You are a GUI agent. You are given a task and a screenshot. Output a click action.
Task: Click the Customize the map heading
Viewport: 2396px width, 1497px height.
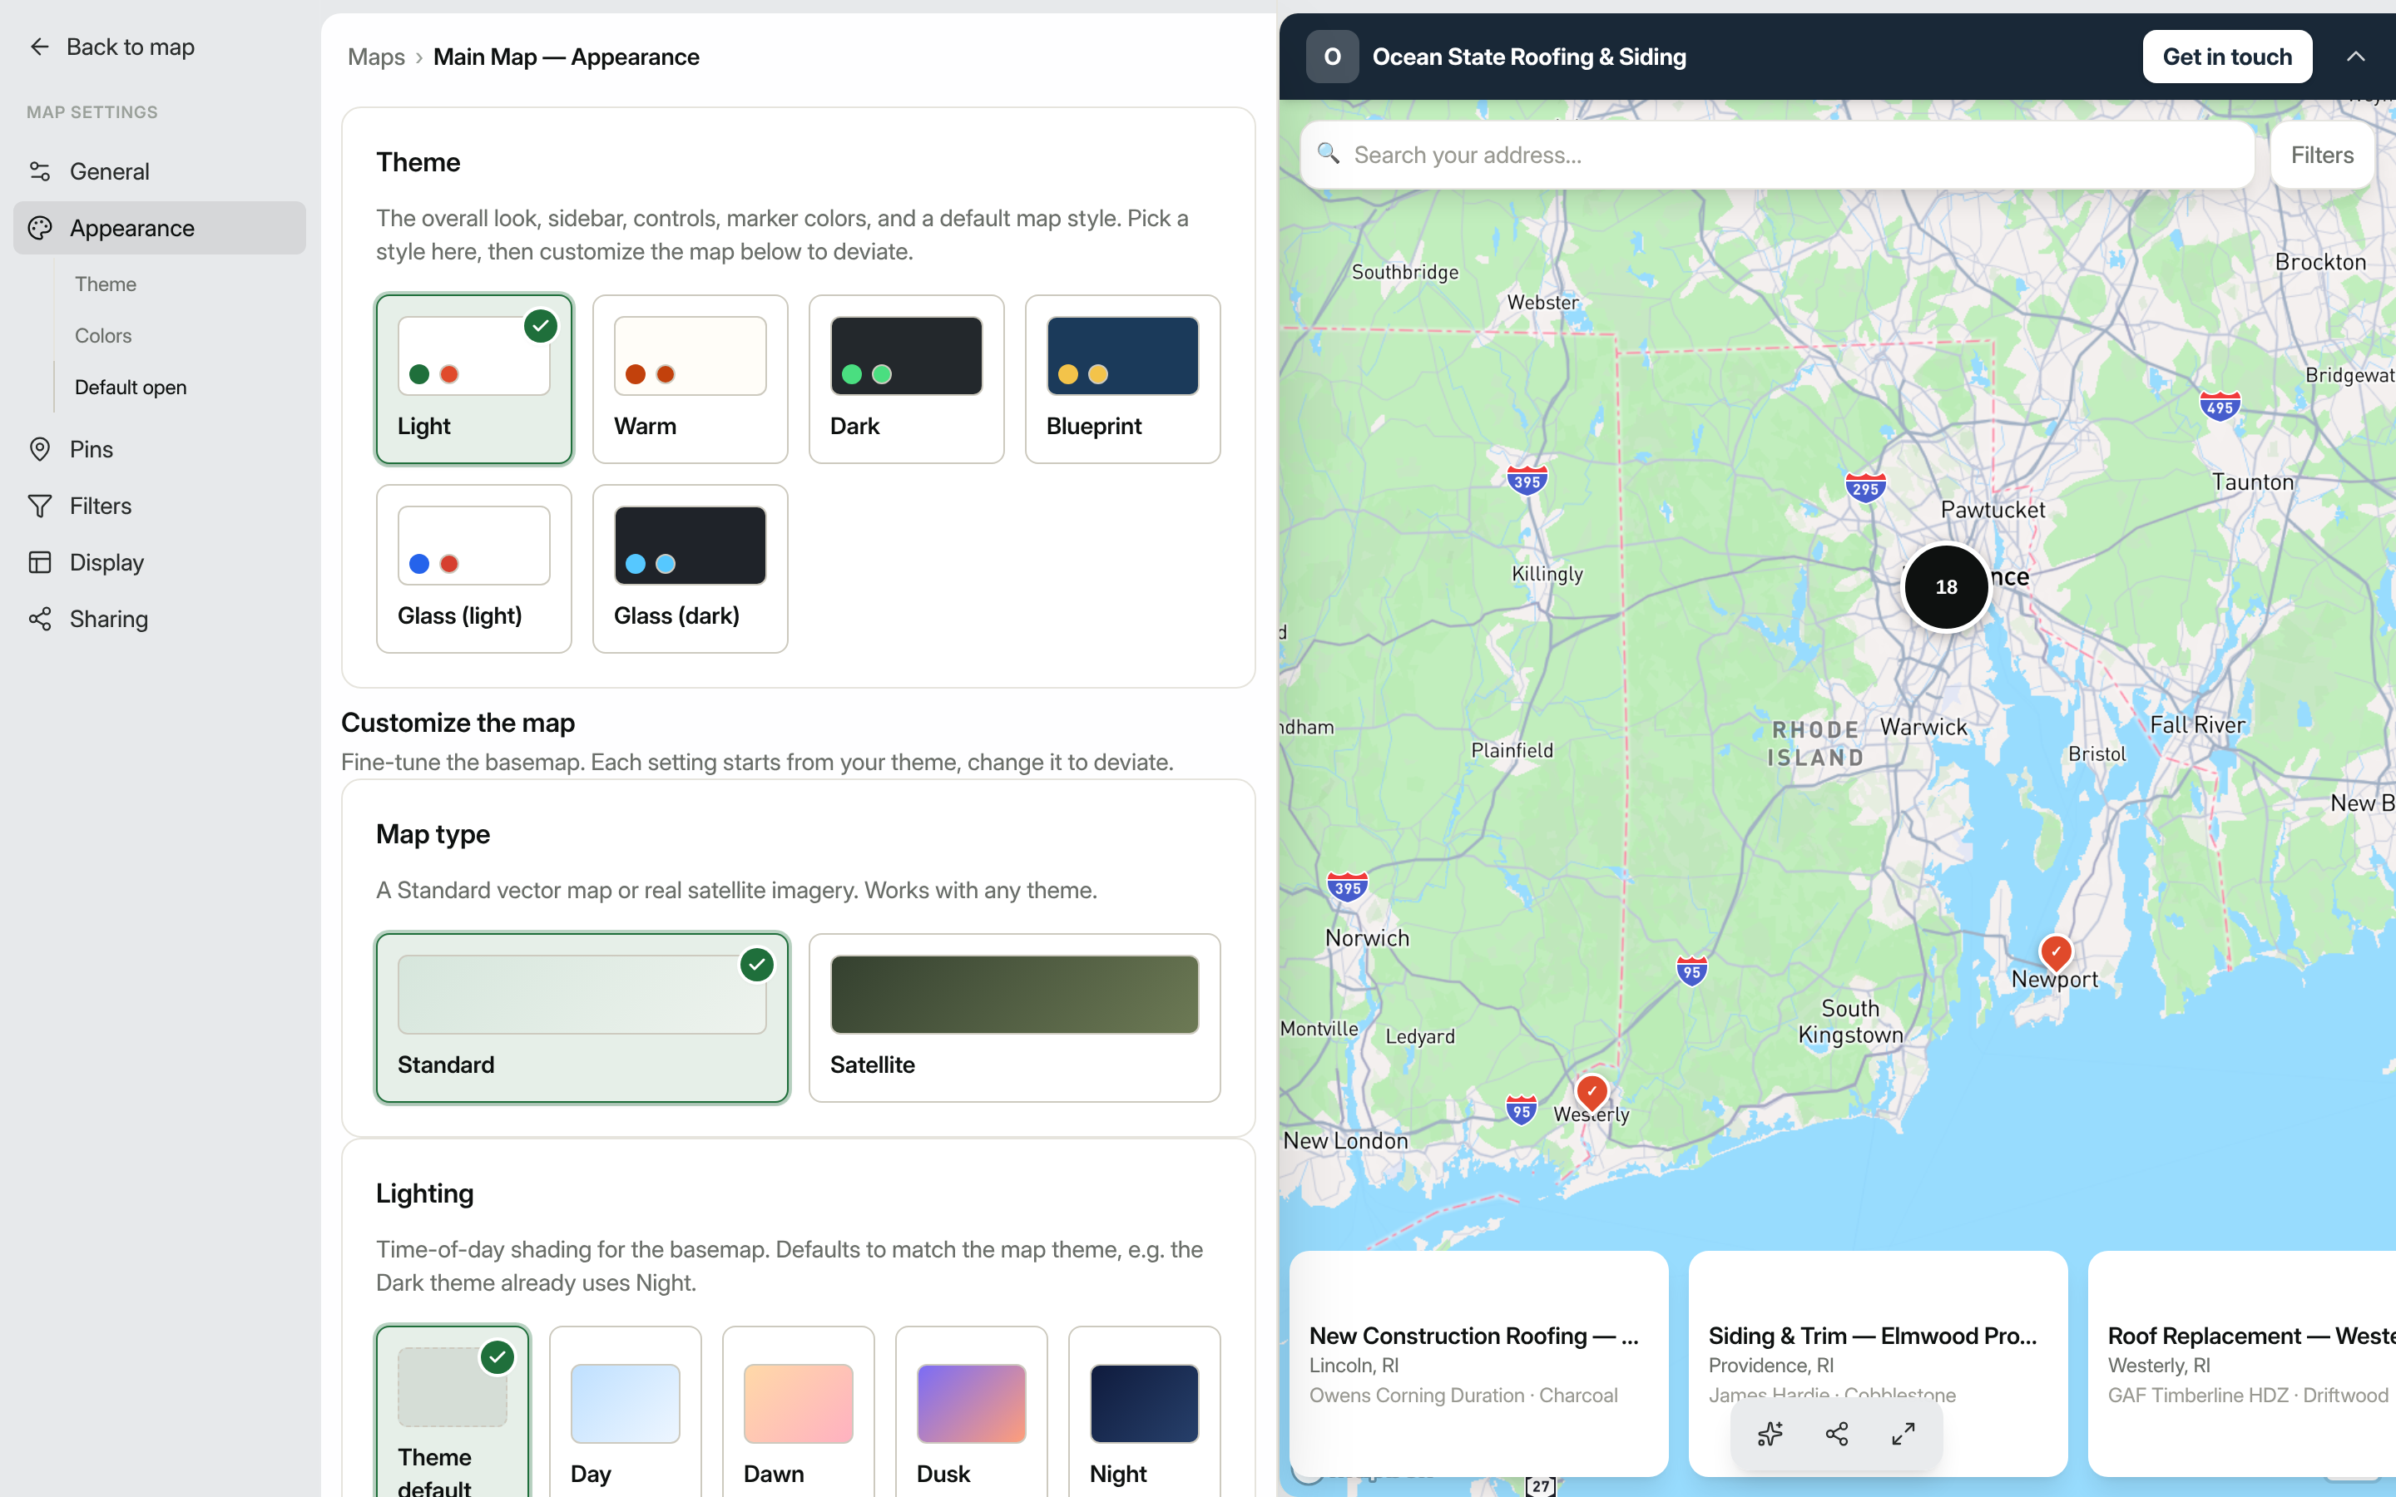tap(458, 723)
